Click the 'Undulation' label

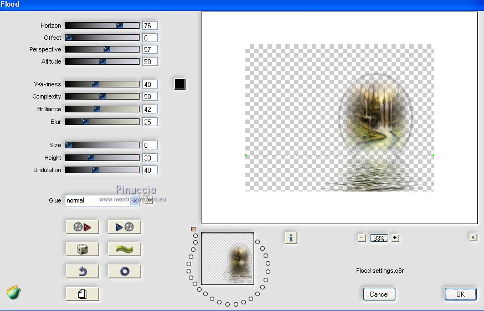47,170
